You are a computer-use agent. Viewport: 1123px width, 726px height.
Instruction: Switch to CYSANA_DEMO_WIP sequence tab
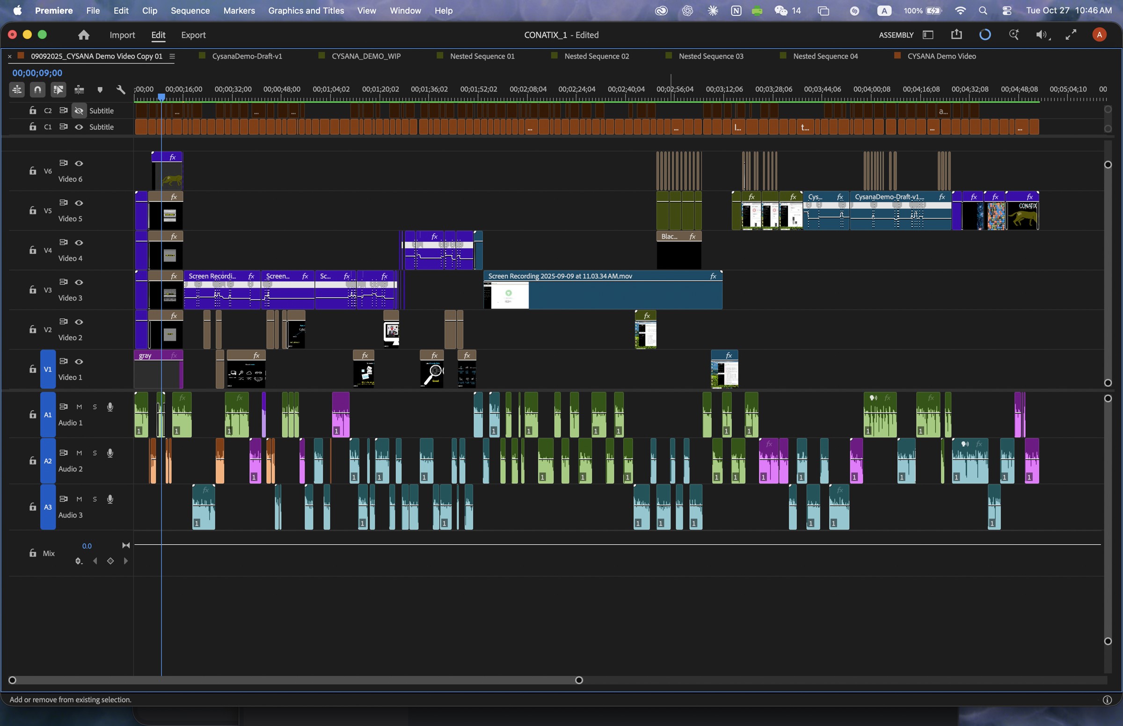(x=366, y=56)
